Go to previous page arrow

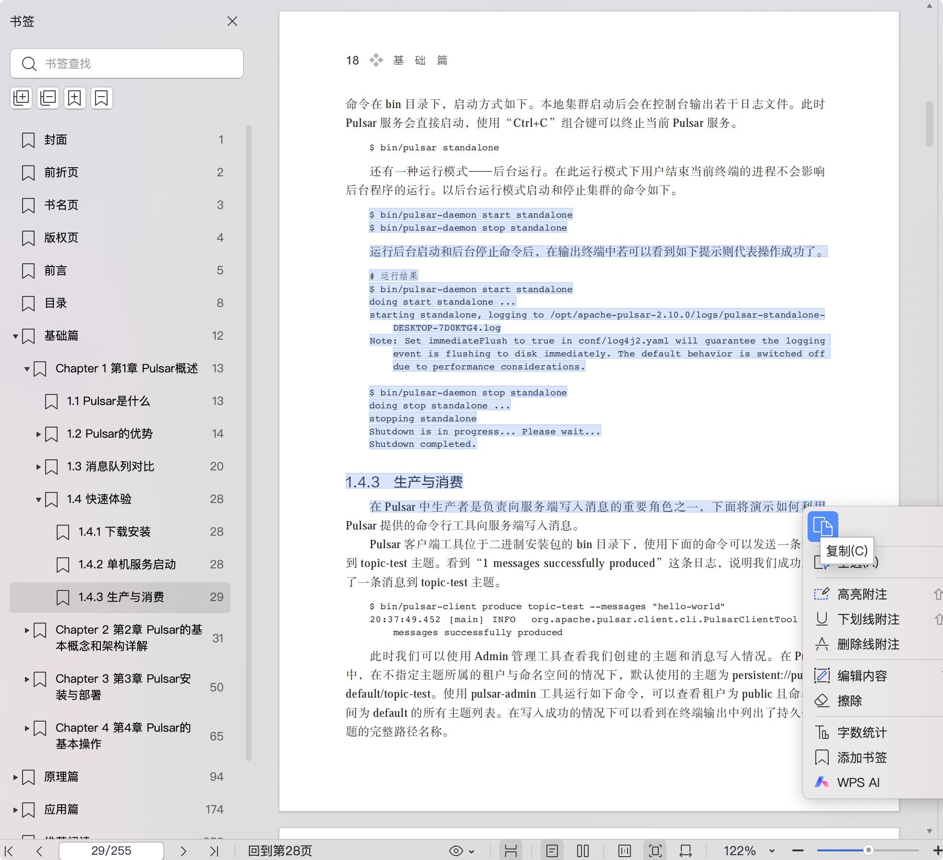[39, 851]
